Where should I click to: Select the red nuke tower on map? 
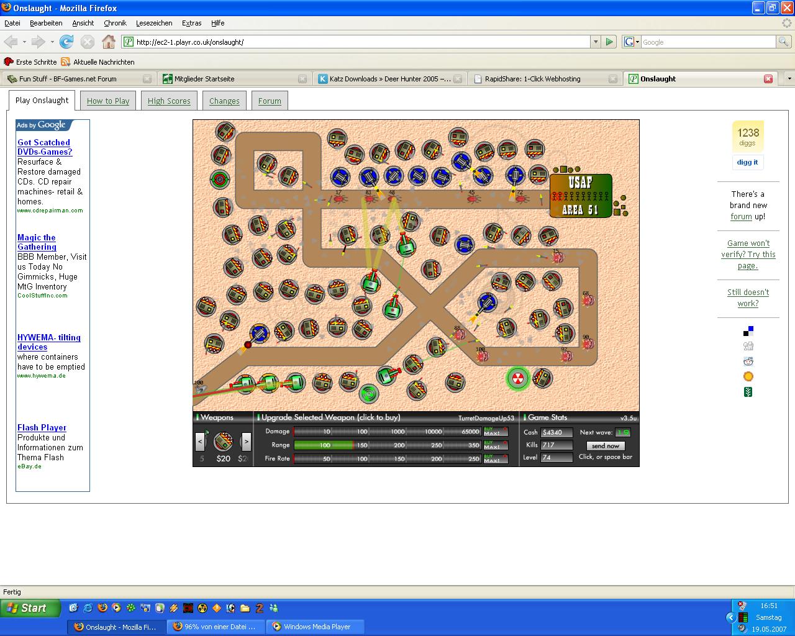(x=517, y=378)
